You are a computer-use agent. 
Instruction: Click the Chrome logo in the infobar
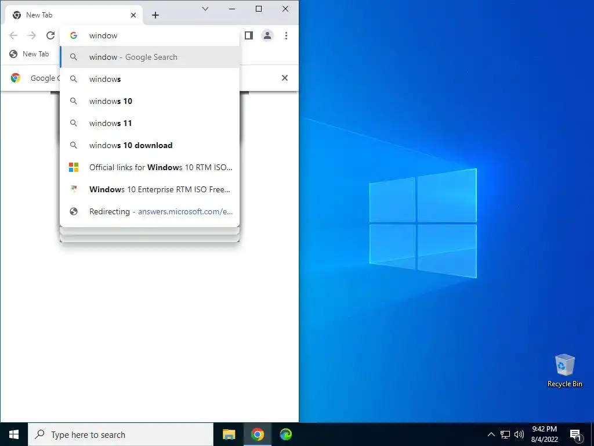16,78
